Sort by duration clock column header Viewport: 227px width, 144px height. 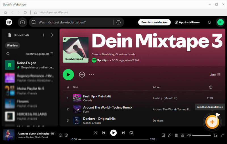pos(211,87)
